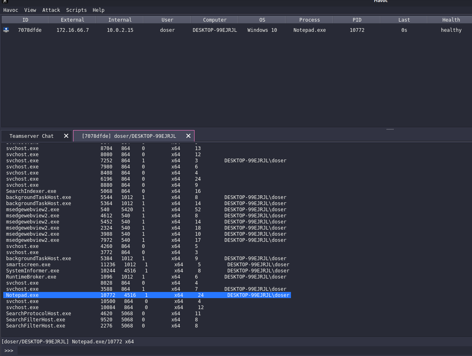
Task: Click msedgewebview2.exe with PID 540
Action: click(x=33, y=209)
